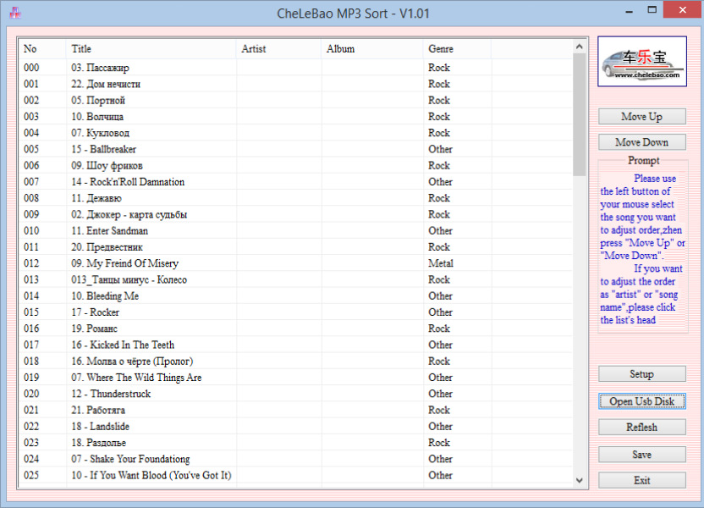Image resolution: width=704 pixels, height=508 pixels.
Task: Select the song '07. Кукловод'
Action: coord(100,133)
